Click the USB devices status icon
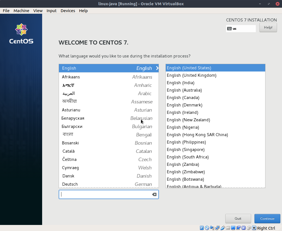The height and width of the screenshot is (231, 282). 223,228
